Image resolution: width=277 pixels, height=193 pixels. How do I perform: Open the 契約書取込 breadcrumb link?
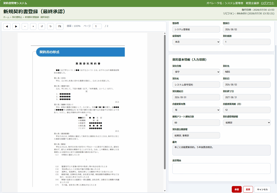tap(17, 17)
